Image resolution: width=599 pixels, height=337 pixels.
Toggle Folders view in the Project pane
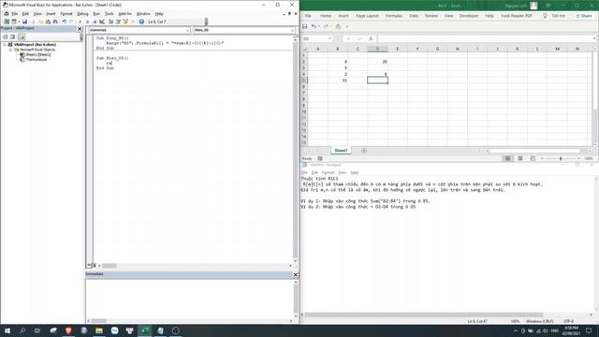click(22, 37)
